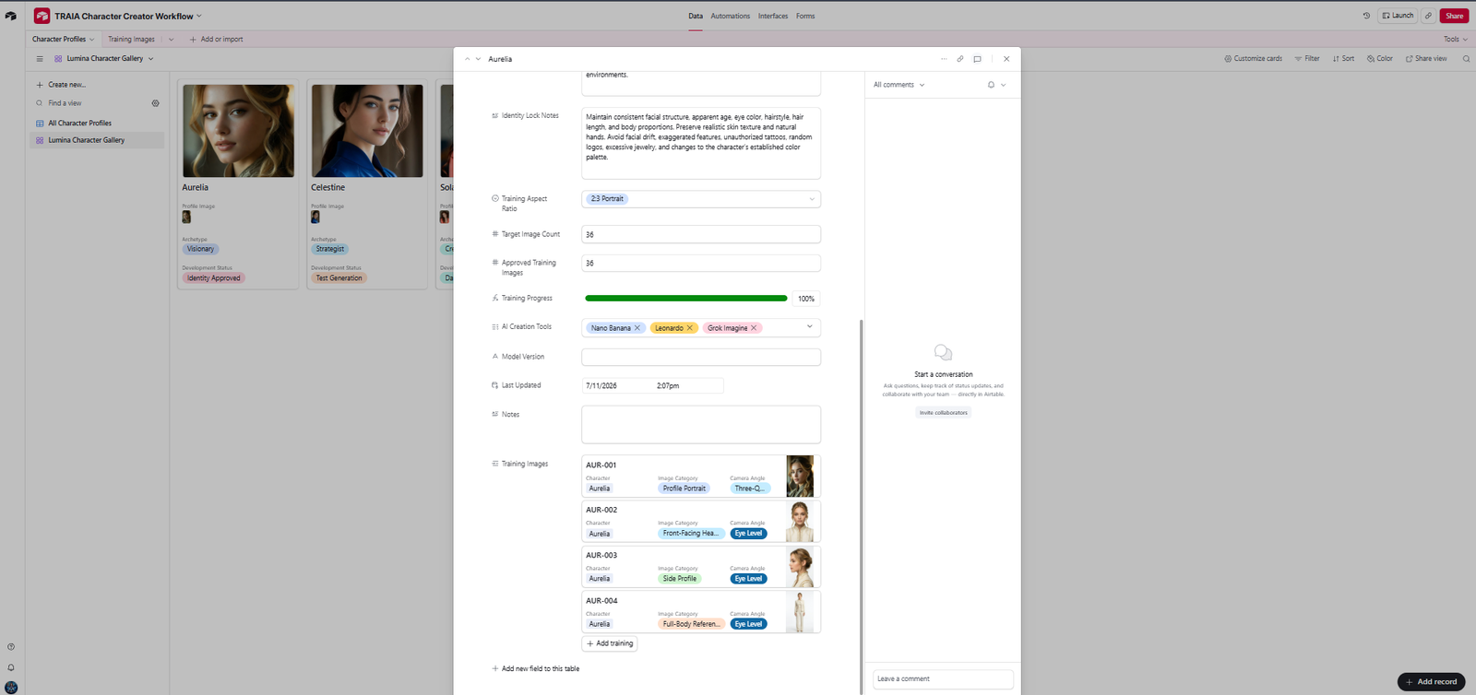
Task: Toggle comments panel speech bubble icon
Action: coord(977,59)
